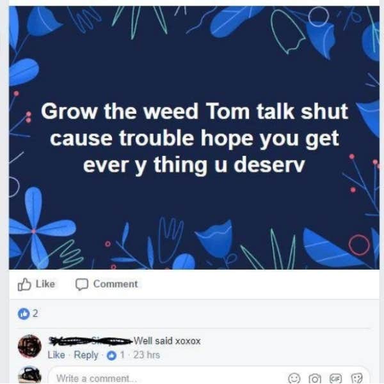Click the Comment speech bubble icon
Image resolution: width=384 pixels, height=384 pixels.
(82, 284)
